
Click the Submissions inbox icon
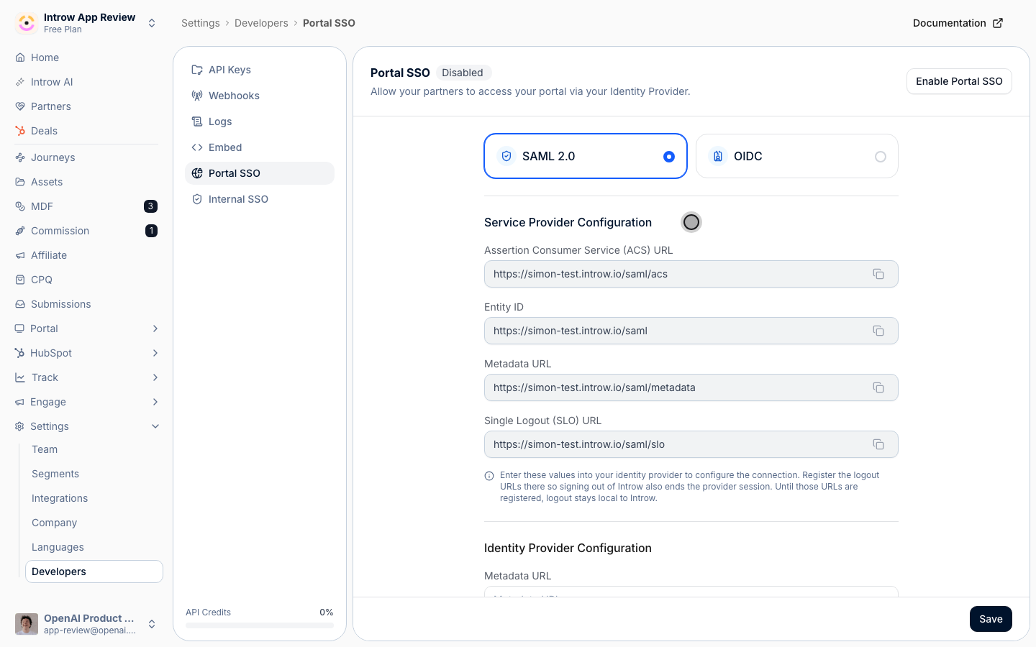tap(20, 304)
